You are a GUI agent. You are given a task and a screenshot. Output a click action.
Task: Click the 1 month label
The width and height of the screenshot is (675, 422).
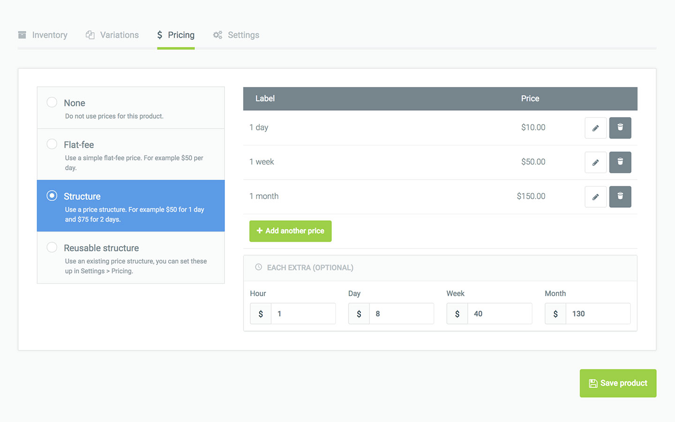click(264, 196)
